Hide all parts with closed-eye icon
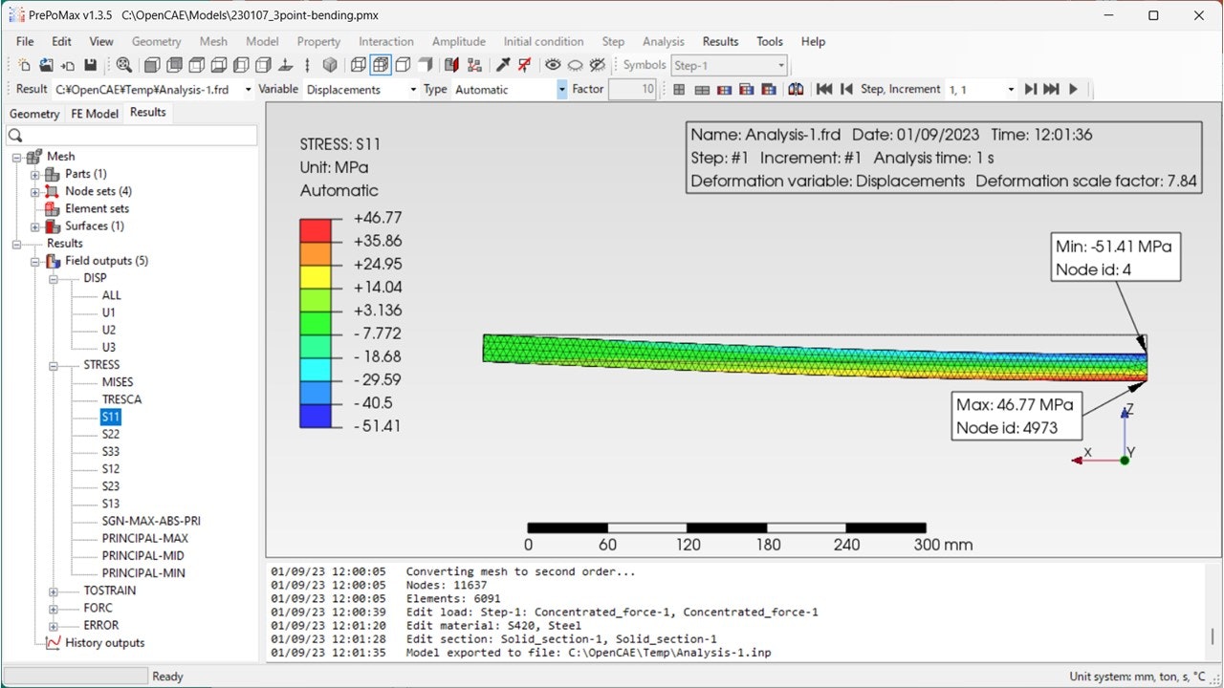 coord(576,65)
